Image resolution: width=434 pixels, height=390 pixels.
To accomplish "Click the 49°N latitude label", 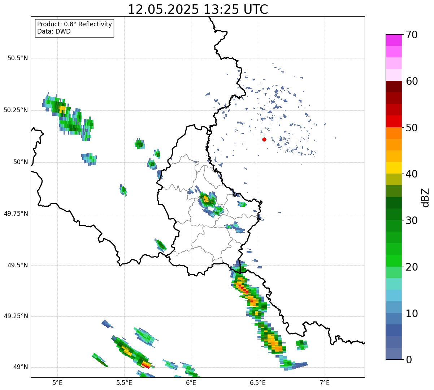I will point(21,367).
